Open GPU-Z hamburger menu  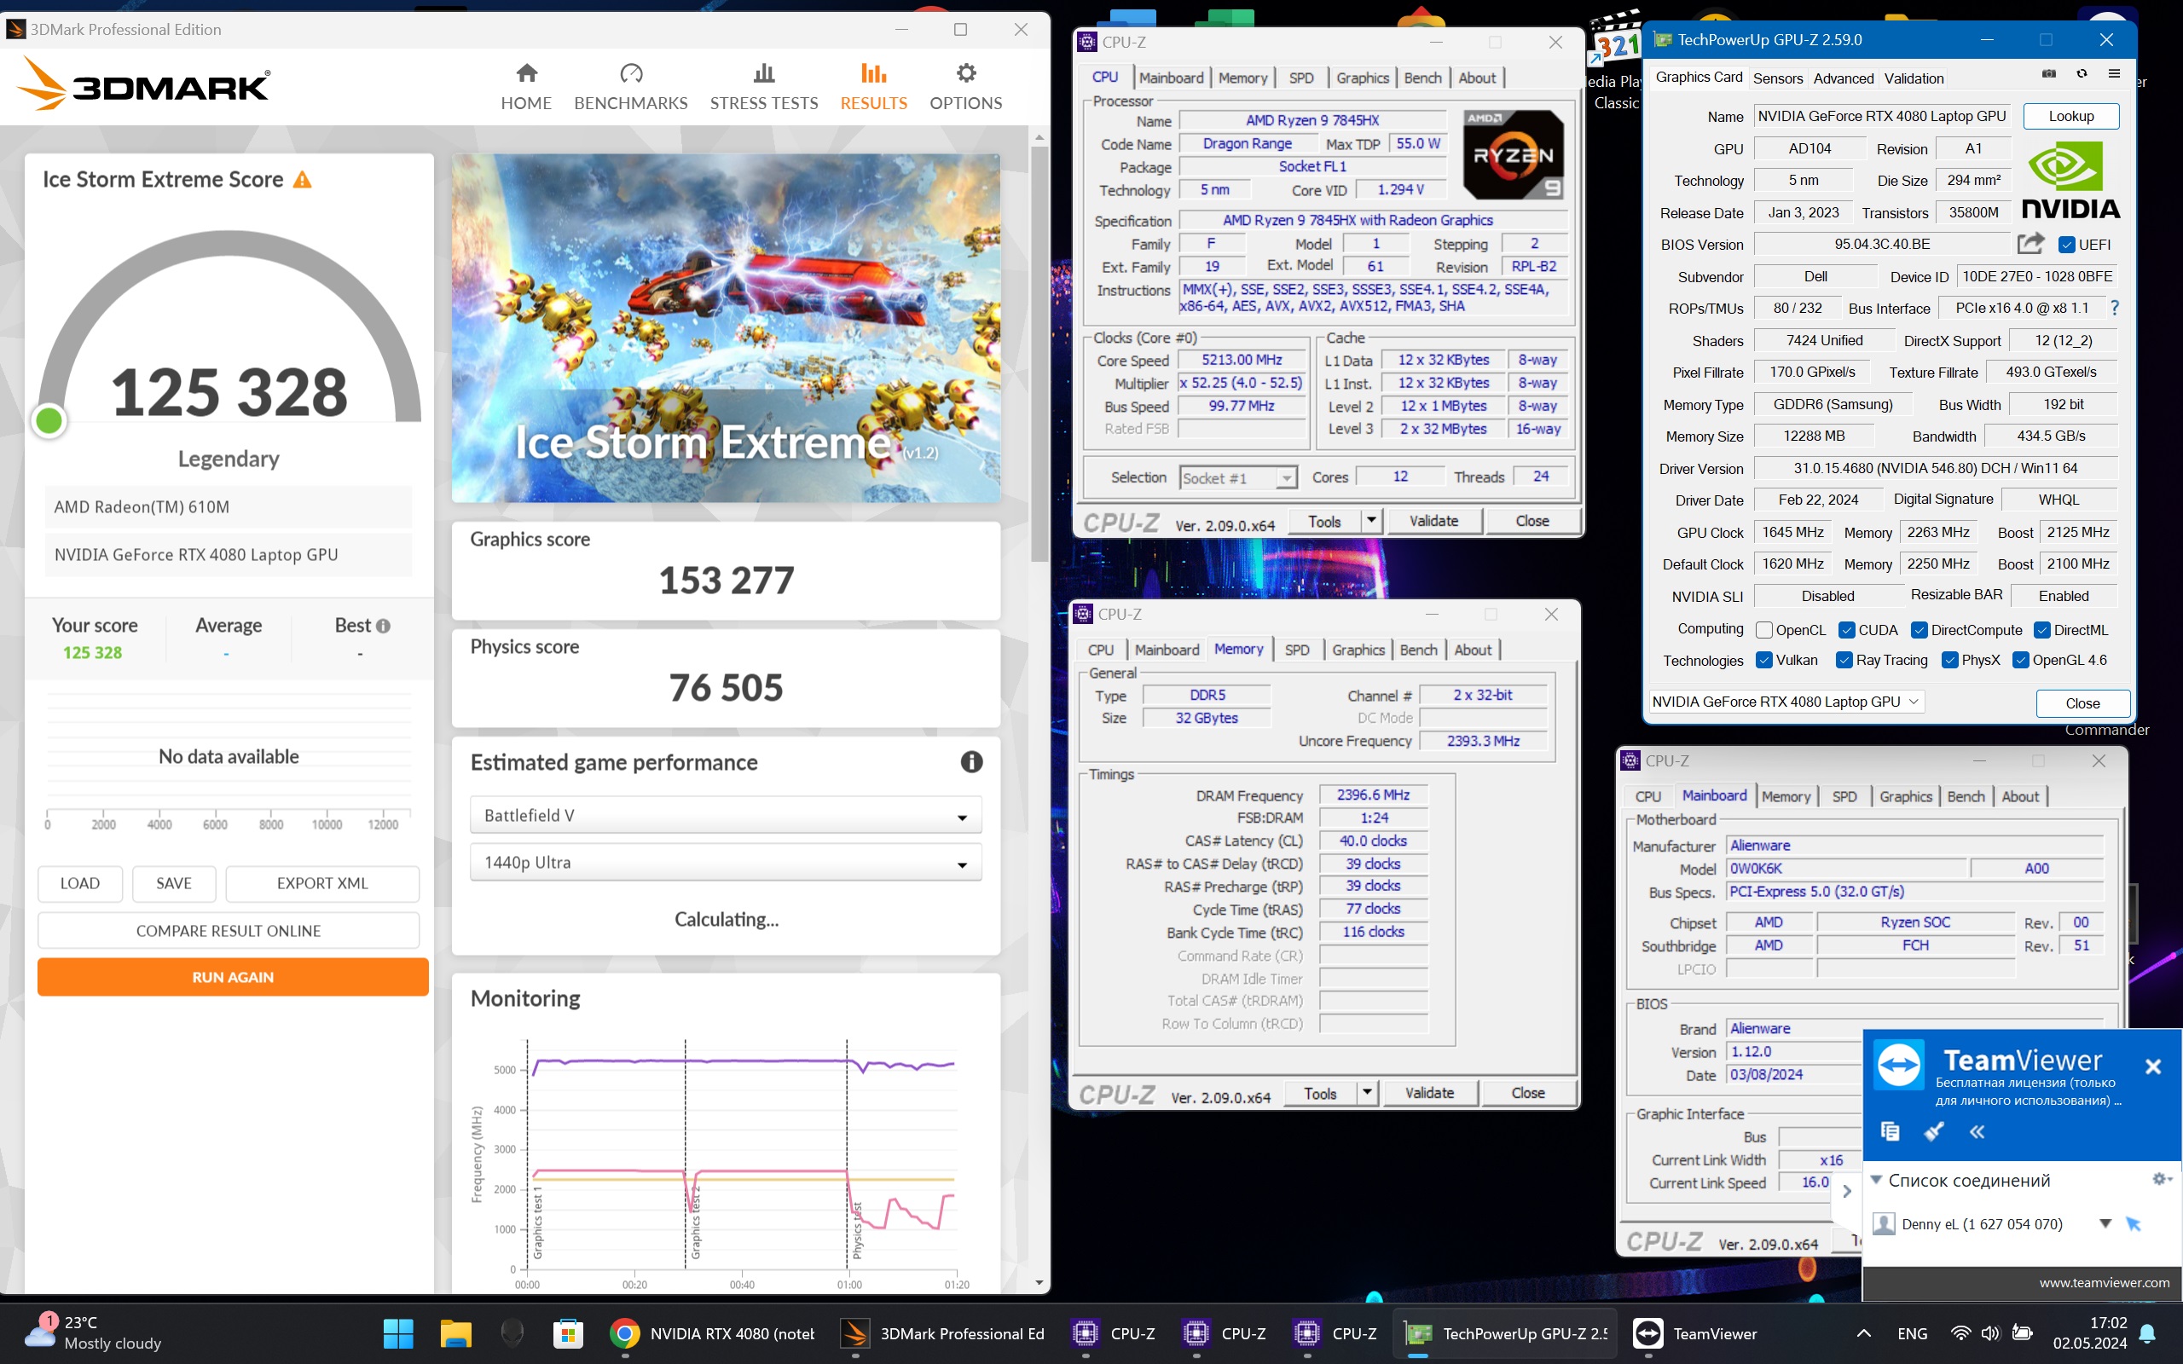(x=2114, y=74)
